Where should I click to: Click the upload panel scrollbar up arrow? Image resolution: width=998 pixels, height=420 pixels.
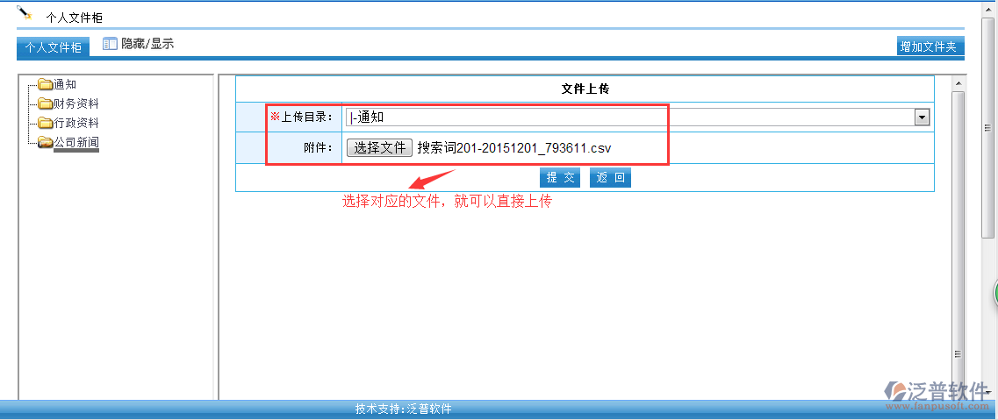tap(958, 83)
